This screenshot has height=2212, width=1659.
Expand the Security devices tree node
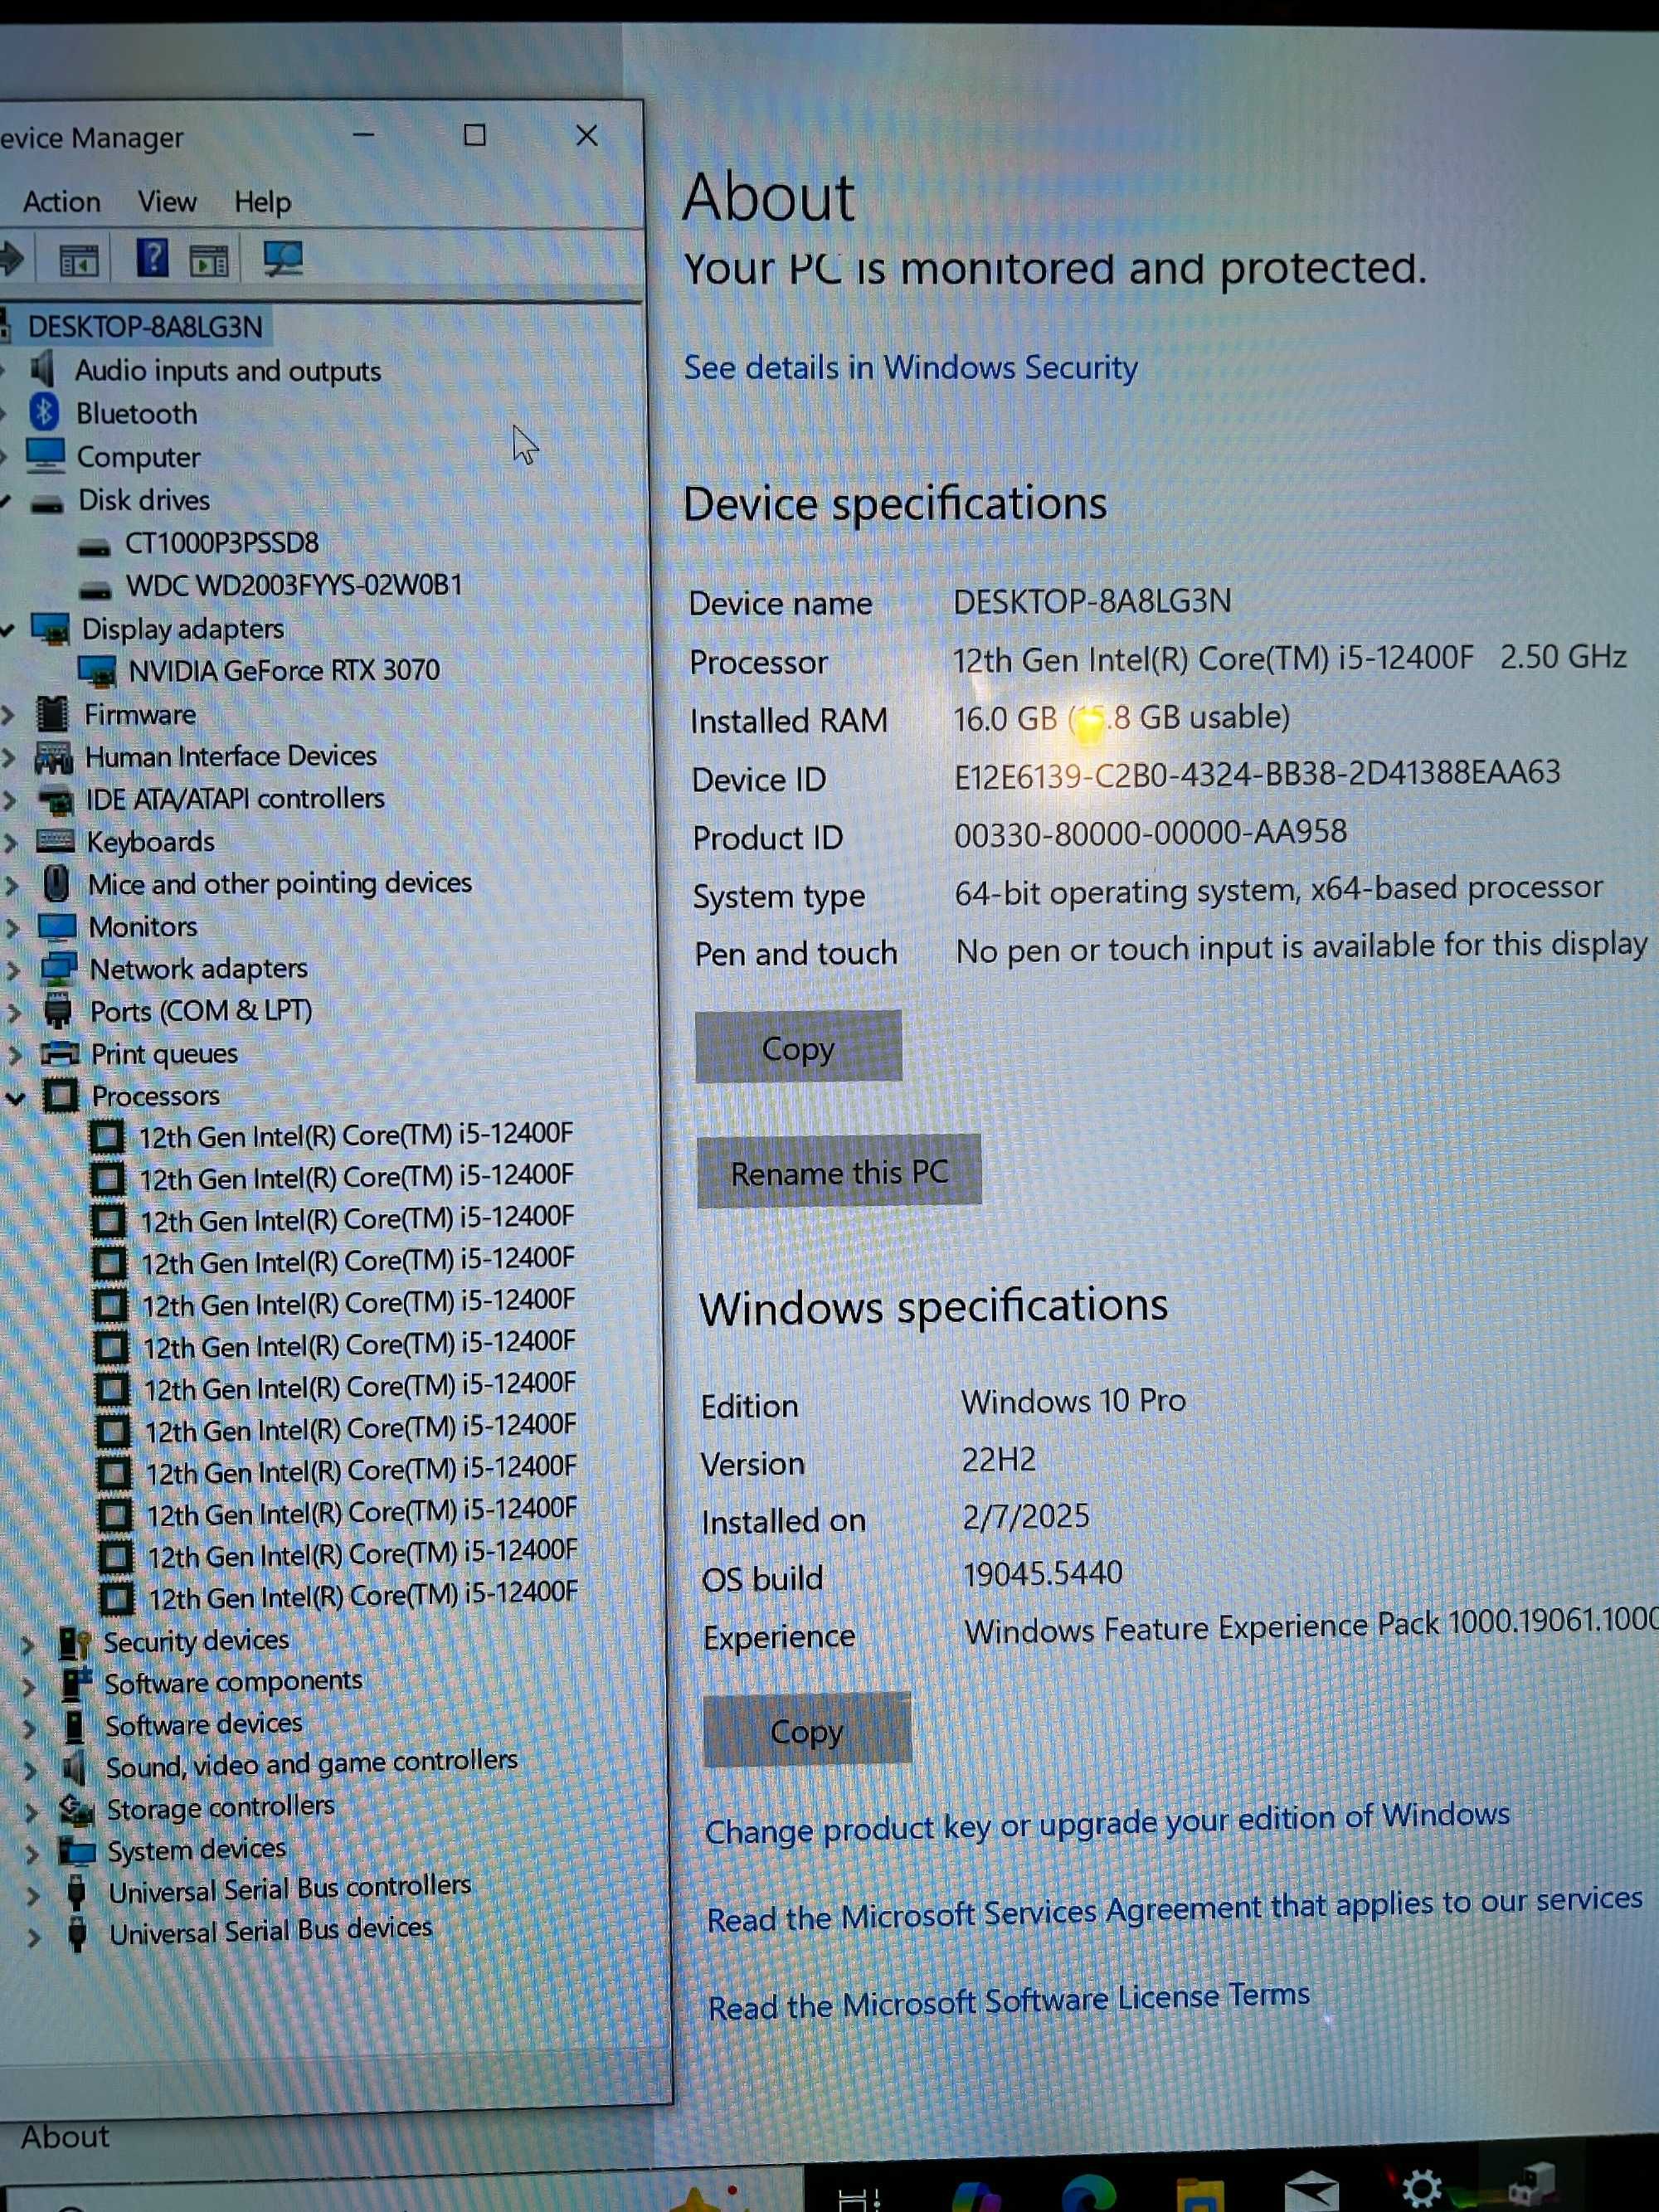[28, 1644]
